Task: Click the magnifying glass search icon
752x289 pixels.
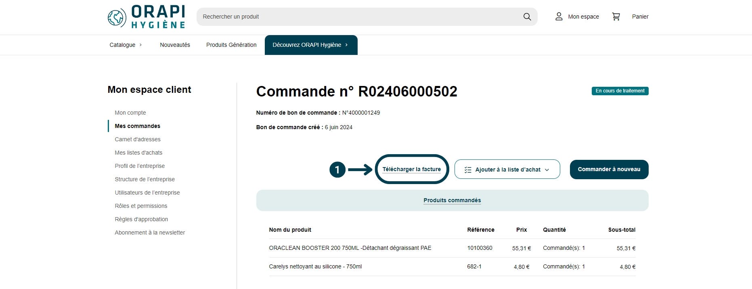Action: pyautogui.click(x=527, y=17)
